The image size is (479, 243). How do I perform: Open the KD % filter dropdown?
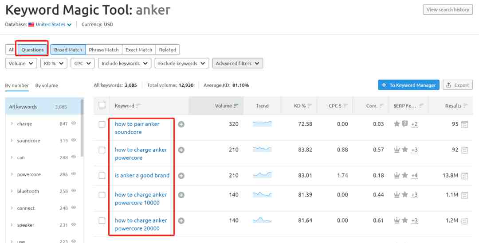(x=54, y=63)
